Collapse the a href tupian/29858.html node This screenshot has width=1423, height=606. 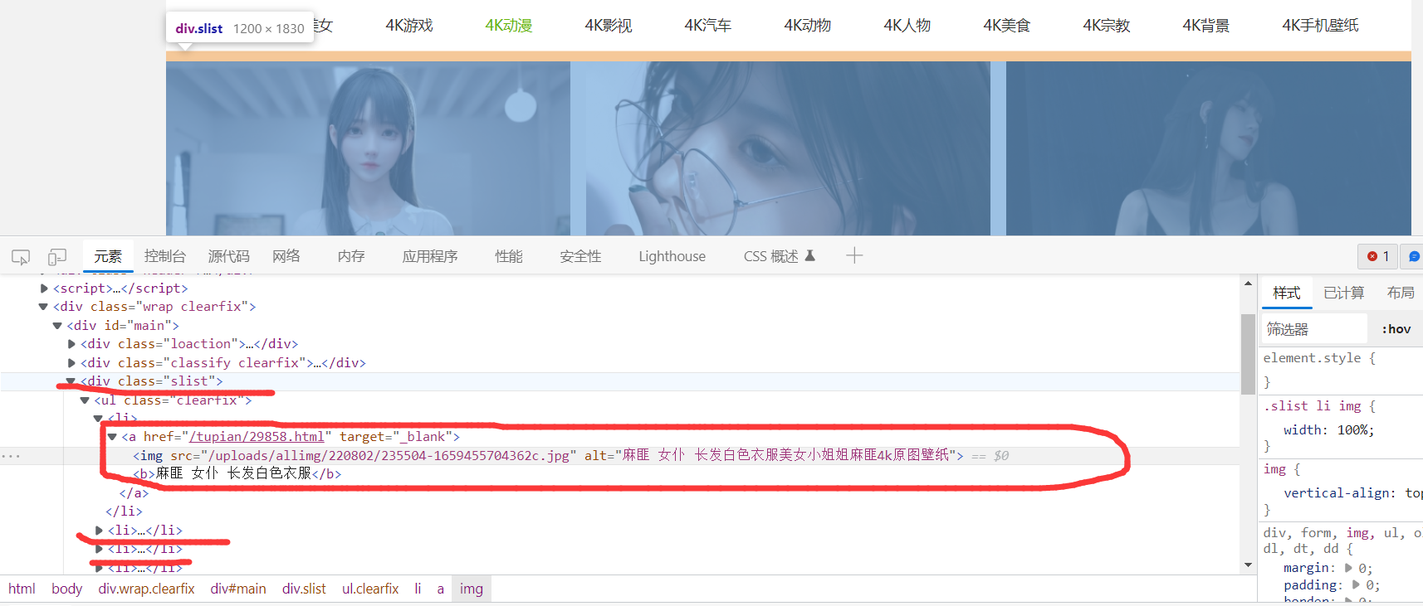coord(112,437)
